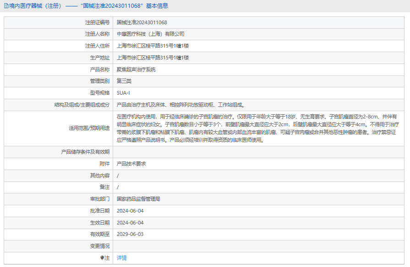Click the 生产地址 label

[x=99, y=58]
